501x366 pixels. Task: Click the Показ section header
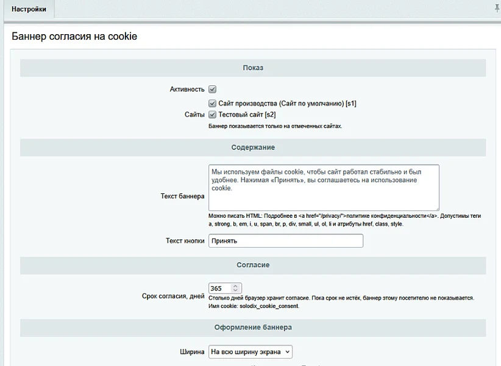coord(253,68)
